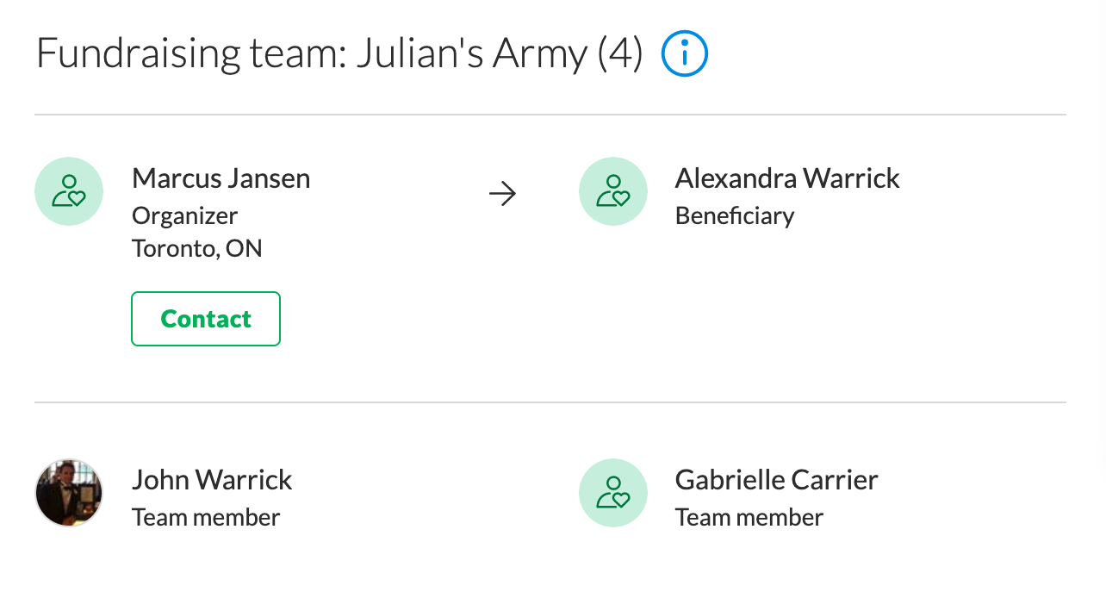Click the arrow between organizer and beneficiary
Image resolution: width=1106 pixels, height=598 pixels.
[502, 195]
